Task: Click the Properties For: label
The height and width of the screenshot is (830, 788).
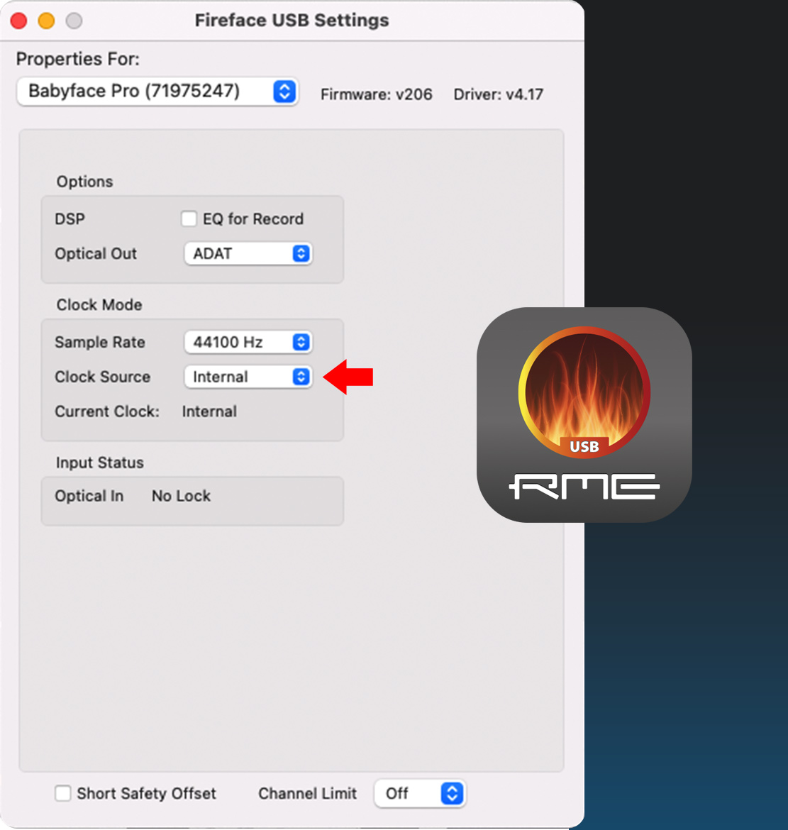Action: point(78,59)
